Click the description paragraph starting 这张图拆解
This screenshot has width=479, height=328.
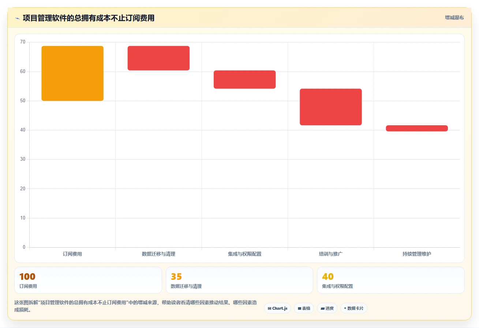(x=135, y=306)
